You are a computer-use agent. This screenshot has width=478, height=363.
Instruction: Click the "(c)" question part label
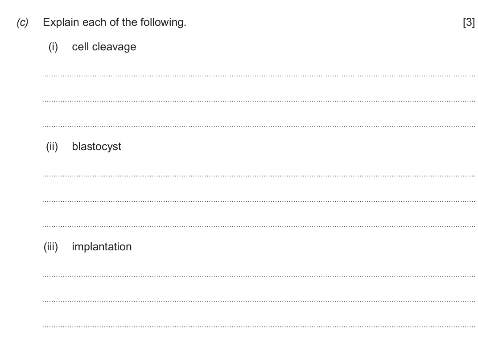[x=22, y=22]
